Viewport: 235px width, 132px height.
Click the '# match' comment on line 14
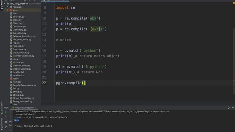(x=63, y=40)
